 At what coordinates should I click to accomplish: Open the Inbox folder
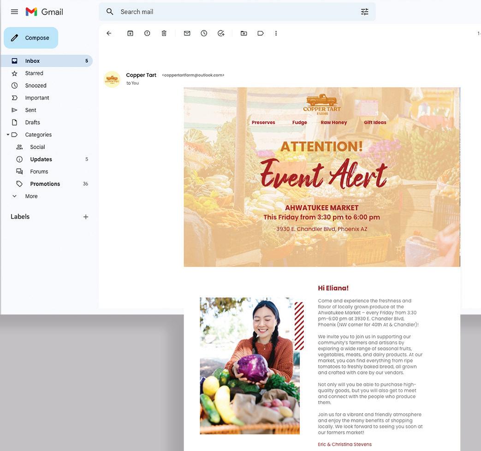click(x=46, y=61)
